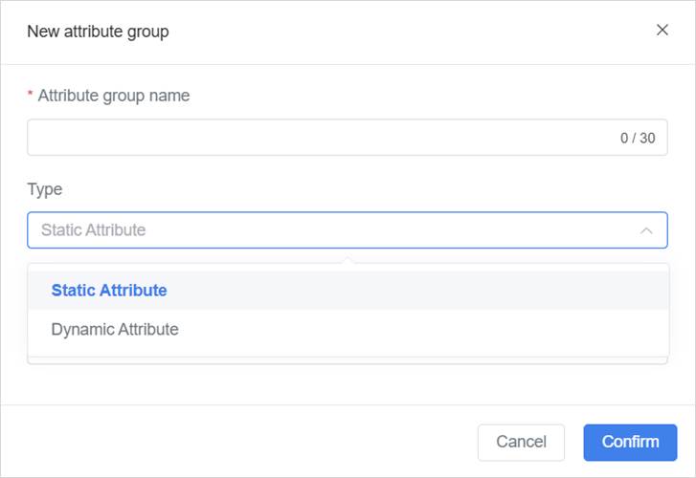
Task: Click the red required asterisk
Action: (30, 97)
